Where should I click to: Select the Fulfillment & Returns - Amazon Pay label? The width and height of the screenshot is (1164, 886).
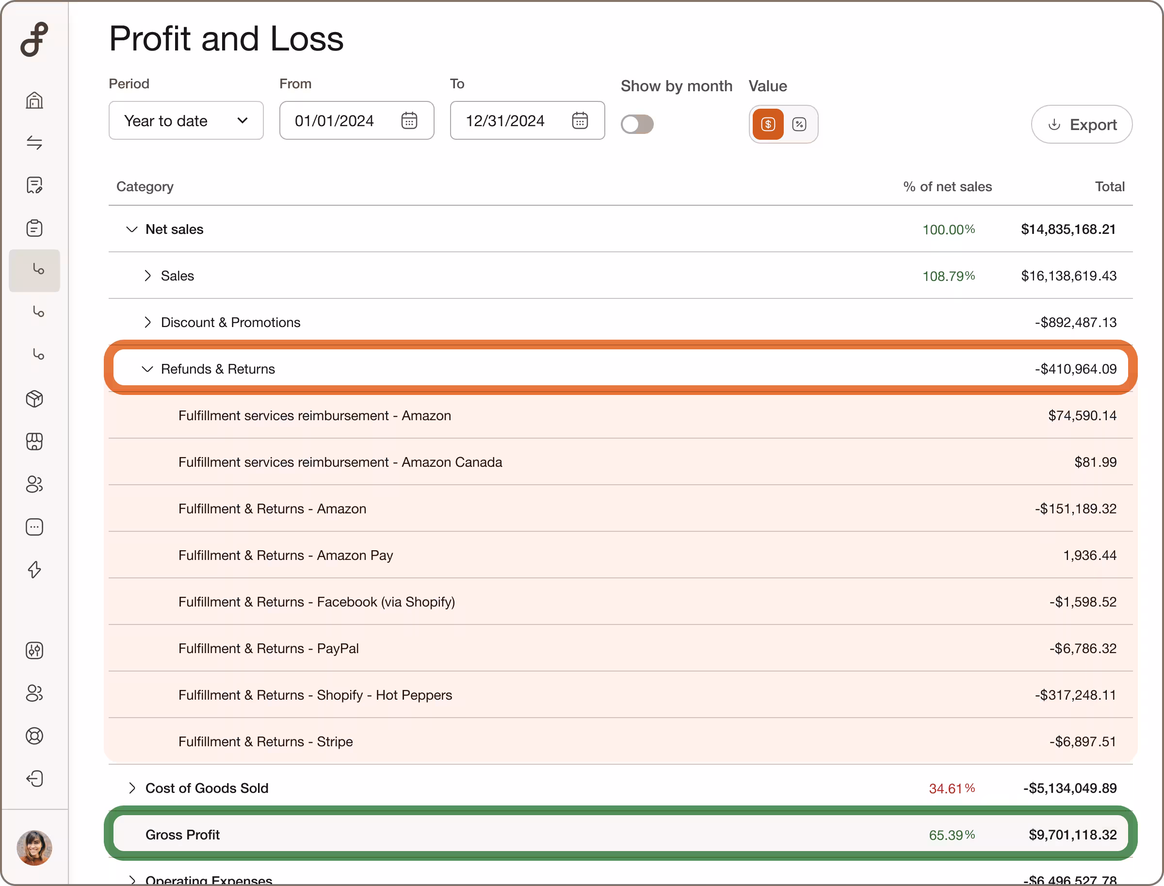pos(286,556)
